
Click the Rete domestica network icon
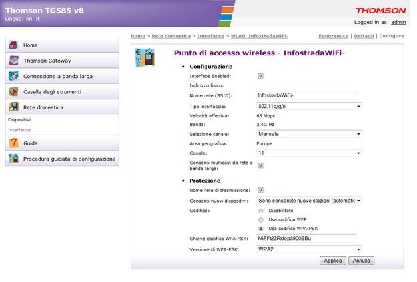click(13, 107)
